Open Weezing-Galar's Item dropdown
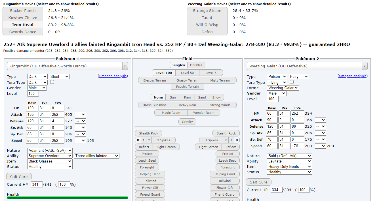Viewport: 377px width, 201px height. [x=289, y=167]
